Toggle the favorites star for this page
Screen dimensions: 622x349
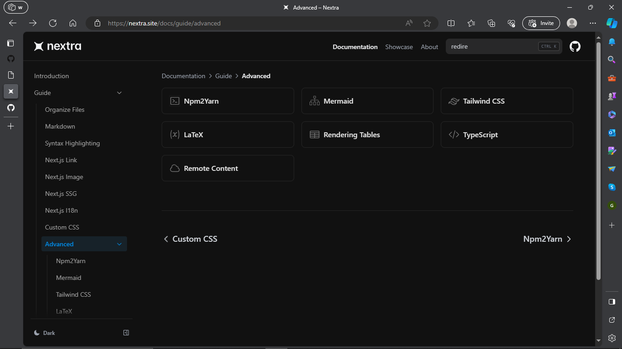coord(427,23)
